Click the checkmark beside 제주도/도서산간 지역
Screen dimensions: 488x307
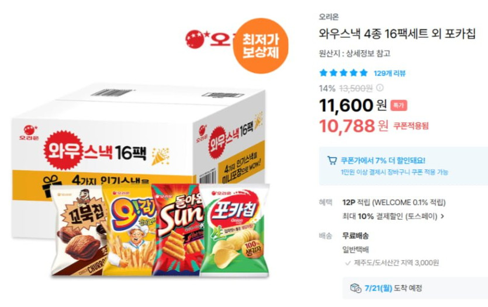click(348, 263)
